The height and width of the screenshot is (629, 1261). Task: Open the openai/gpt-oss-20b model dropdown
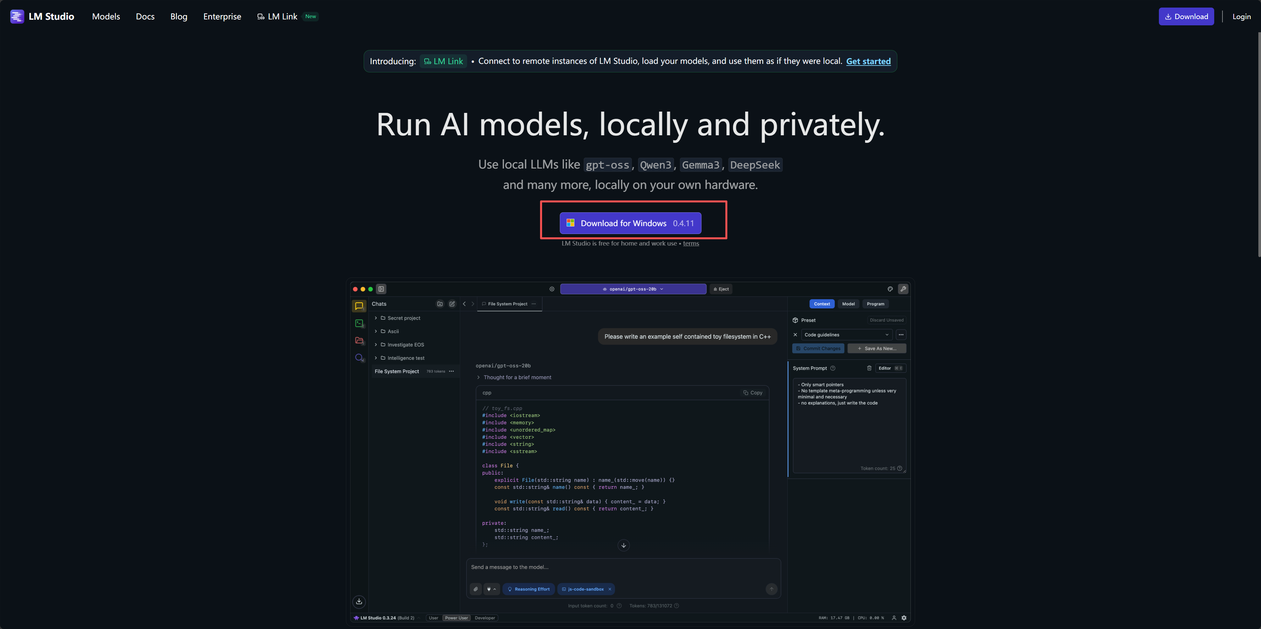(633, 289)
